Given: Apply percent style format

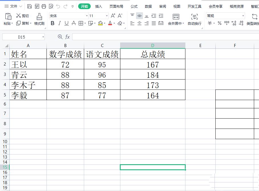Looking at the screenshot, I should (x=220, y=23).
